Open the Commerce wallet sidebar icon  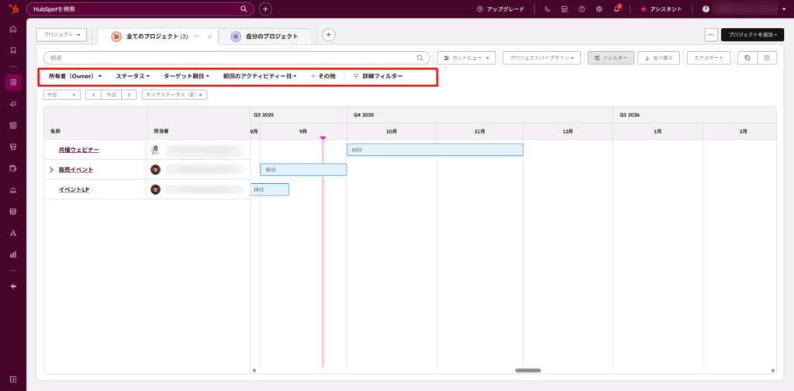[13, 168]
